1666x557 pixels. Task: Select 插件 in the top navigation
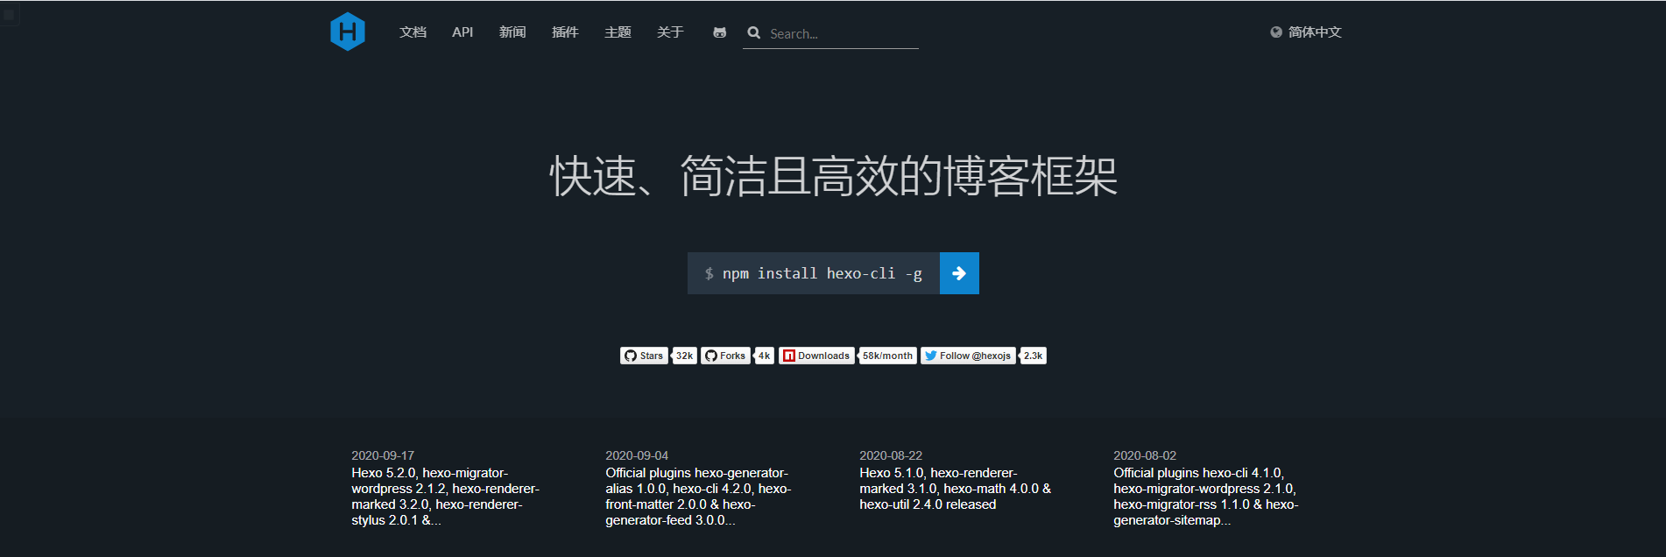[x=565, y=32]
